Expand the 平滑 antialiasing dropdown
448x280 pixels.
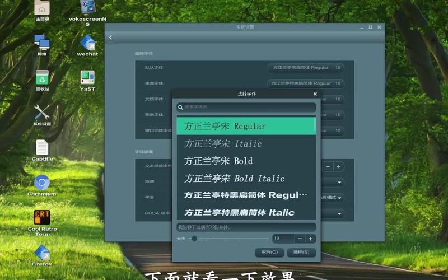(x=333, y=198)
